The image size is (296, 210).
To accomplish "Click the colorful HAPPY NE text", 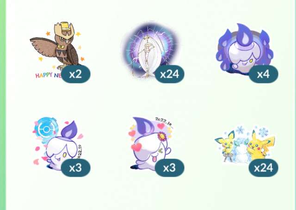I will coord(49,75).
